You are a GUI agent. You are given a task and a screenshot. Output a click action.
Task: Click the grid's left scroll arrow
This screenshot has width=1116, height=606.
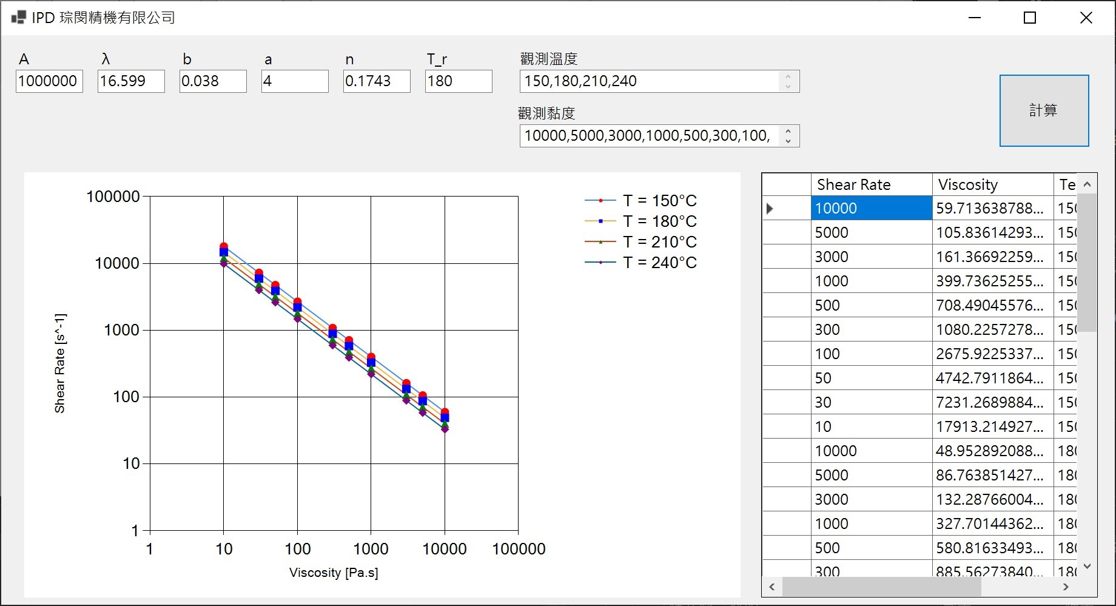tap(771, 587)
